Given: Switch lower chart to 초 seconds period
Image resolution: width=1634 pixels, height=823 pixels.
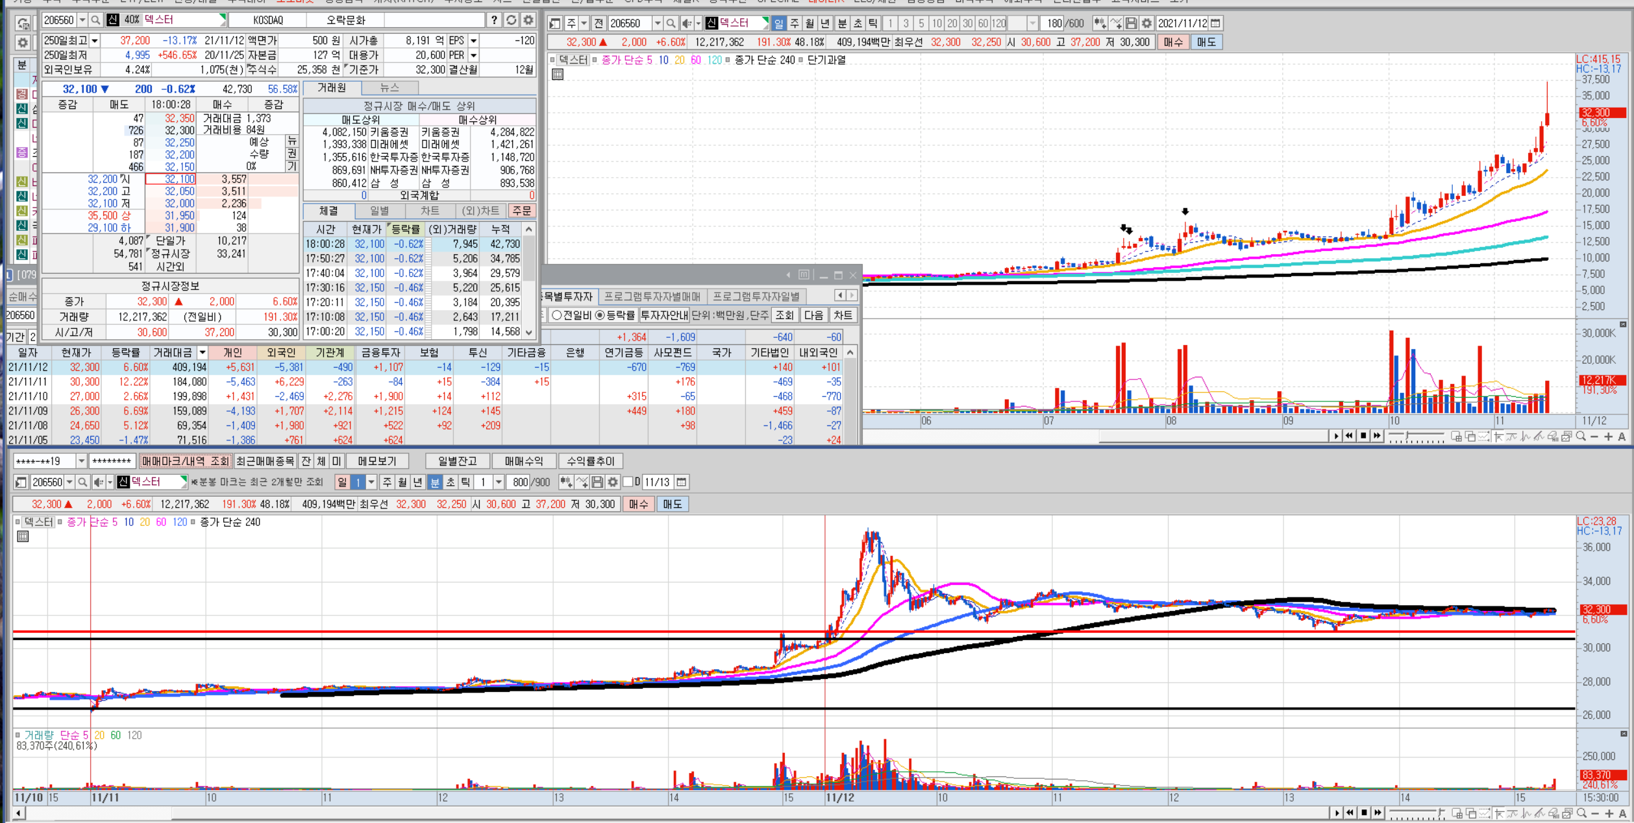Looking at the screenshot, I should pos(450,482).
